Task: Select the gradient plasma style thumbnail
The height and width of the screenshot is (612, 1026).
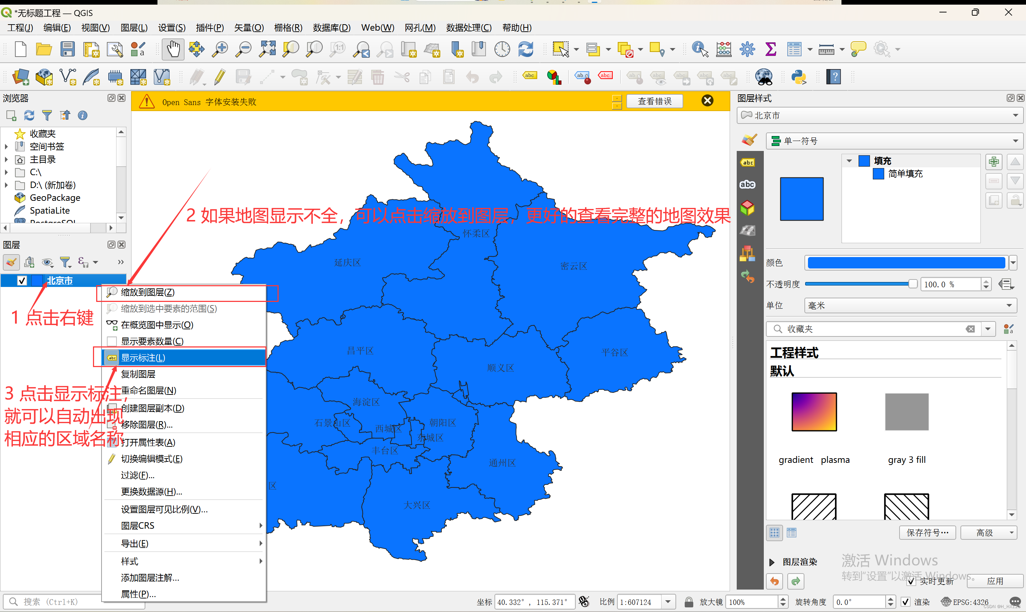Action: [814, 412]
